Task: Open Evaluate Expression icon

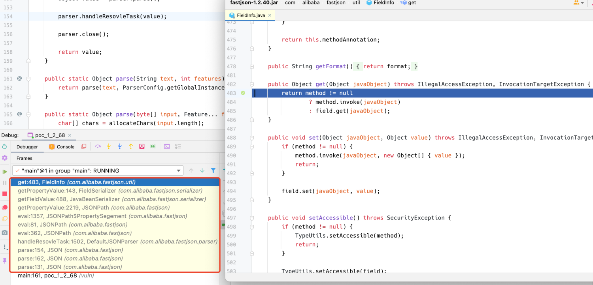Action: point(167,146)
